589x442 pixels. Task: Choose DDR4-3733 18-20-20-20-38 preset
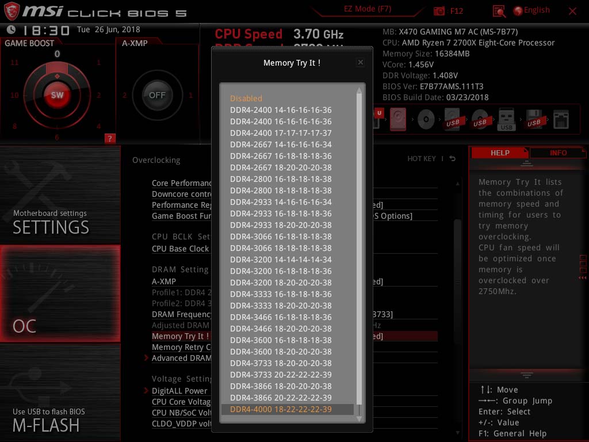[x=281, y=363]
